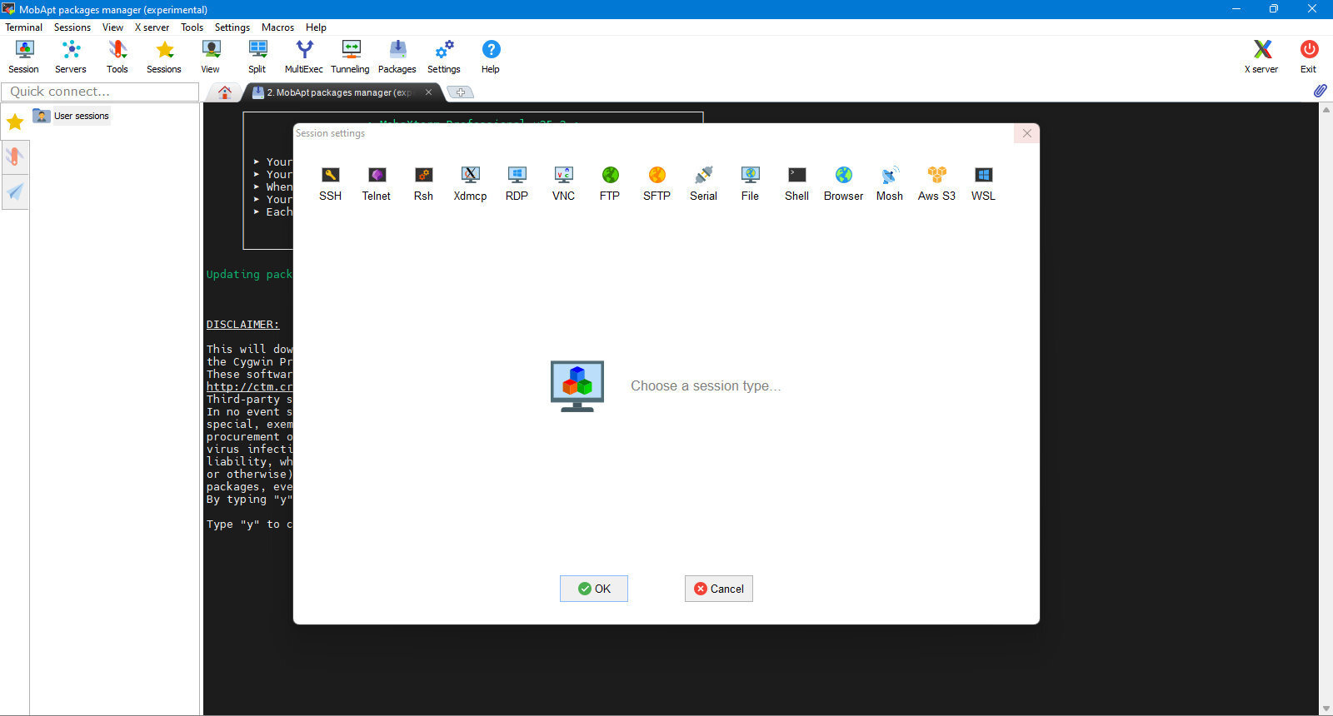Open Packages manager from toolbar
This screenshot has height=716, width=1333.
pos(397,57)
